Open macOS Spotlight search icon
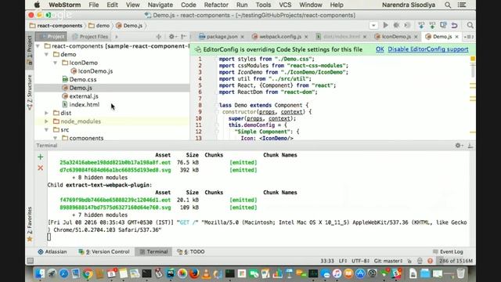Screen dimensions: 501x282 click(448, 5)
